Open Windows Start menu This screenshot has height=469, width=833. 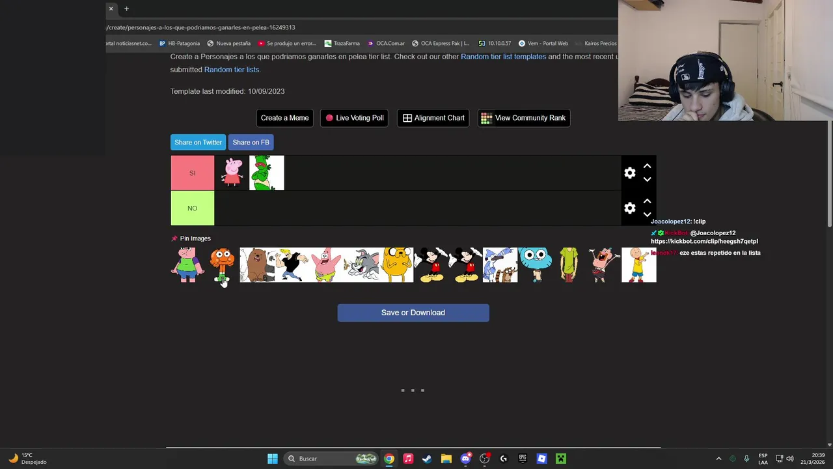[x=273, y=459]
